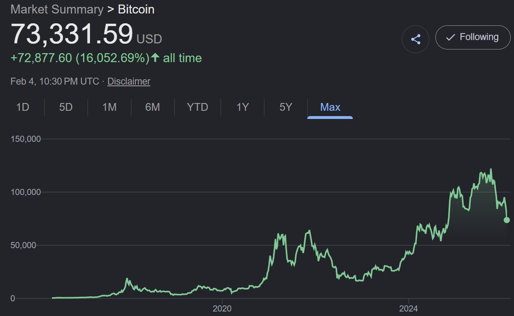Click the checkmark in the Following button

[450, 38]
